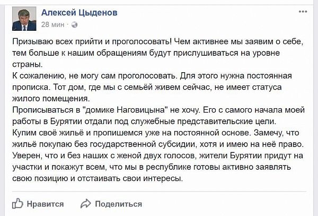Click the thumbs-up like icon
Viewport: 318px width, 216px height.
pyautogui.click(x=17, y=203)
